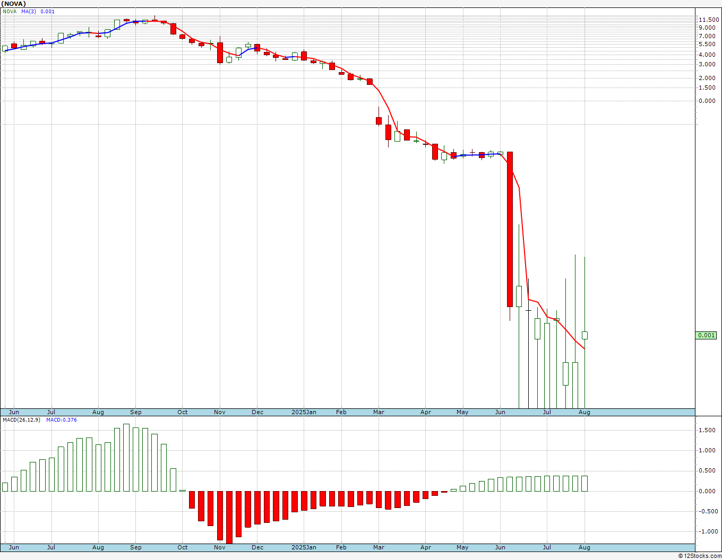Viewport: 722px width, 560px height.
Task: Select Apr on the MACD timeline
Action: pos(426,547)
